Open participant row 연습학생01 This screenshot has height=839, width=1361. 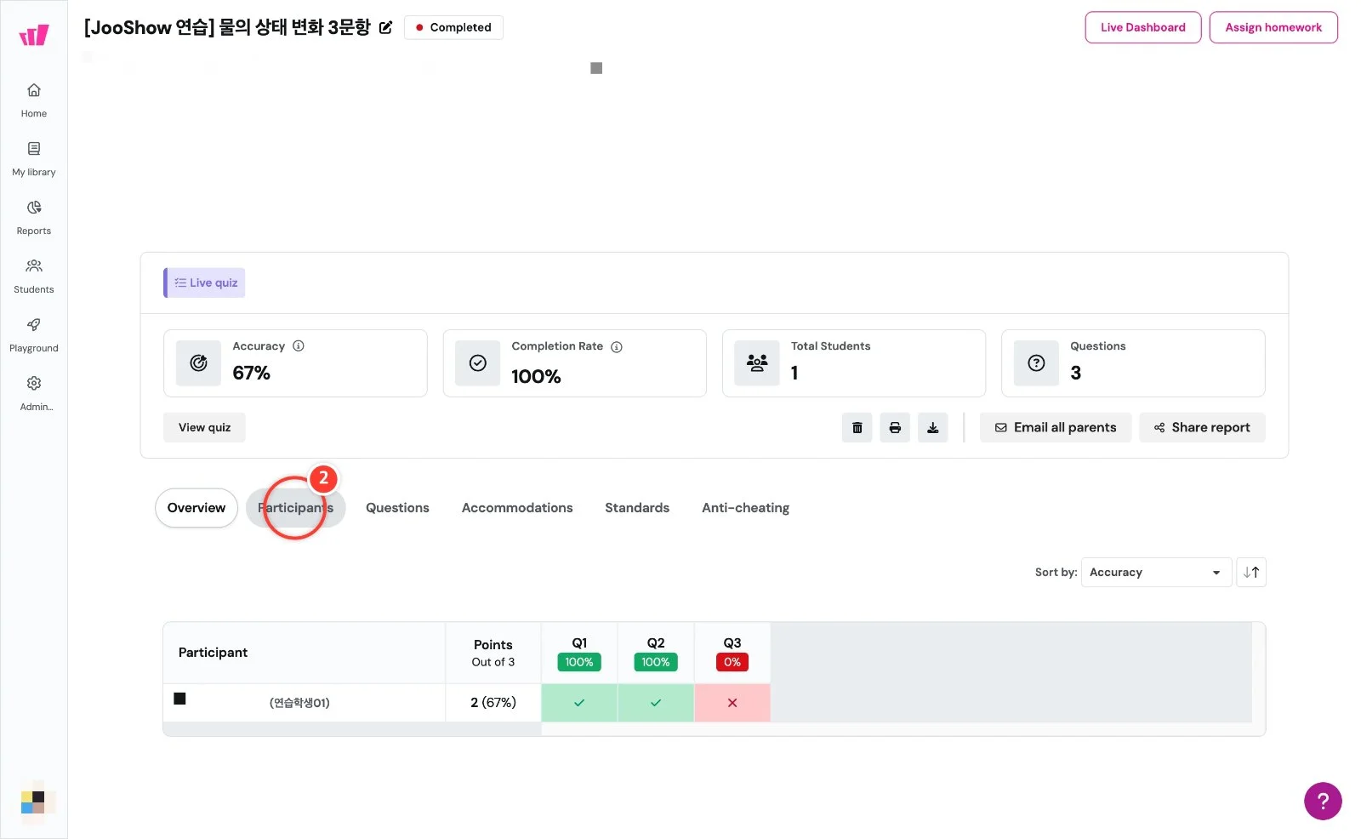pos(304,703)
